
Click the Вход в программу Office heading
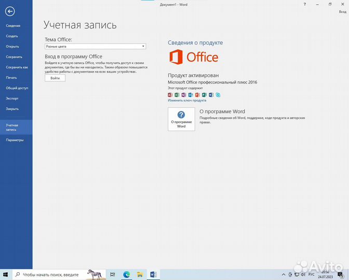click(x=73, y=57)
